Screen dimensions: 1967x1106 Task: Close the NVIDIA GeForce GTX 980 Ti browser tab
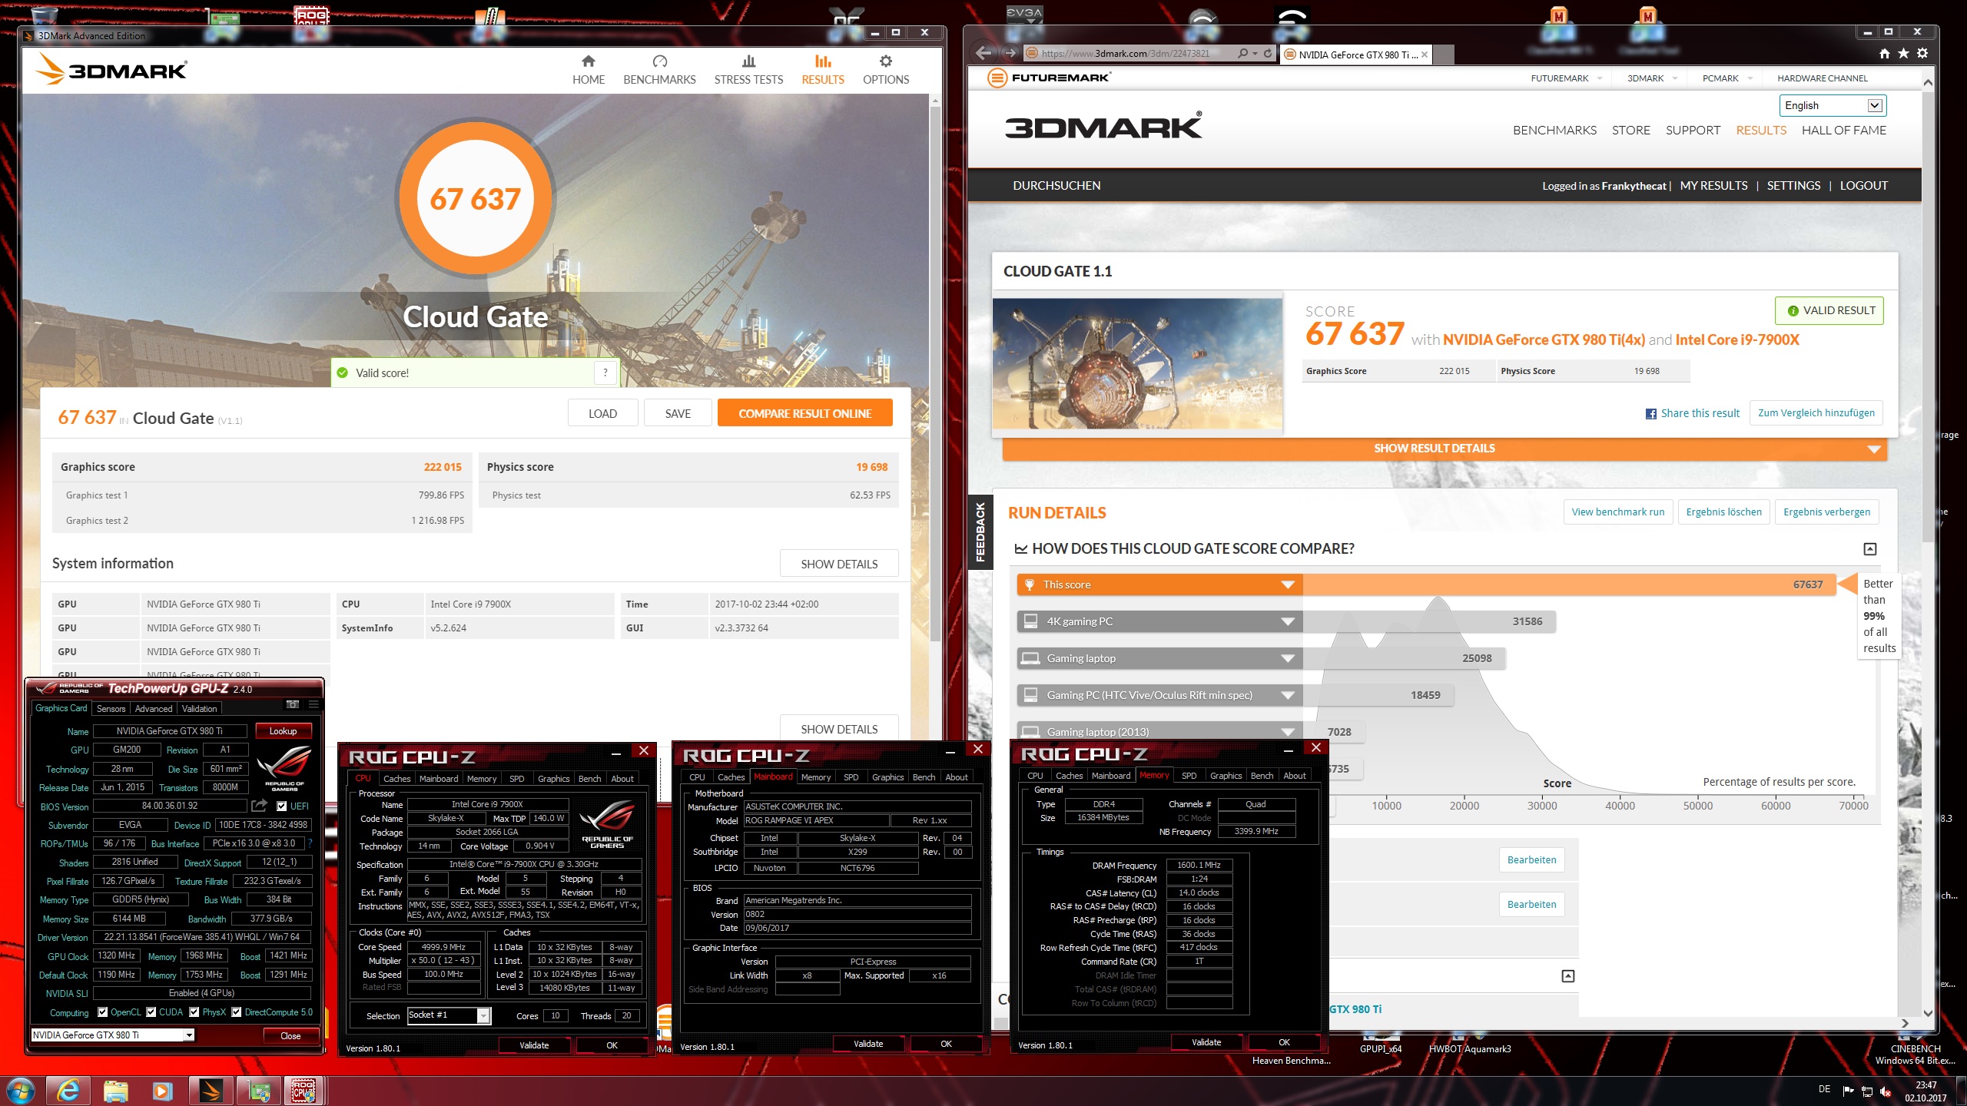[x=1425, y=55]
